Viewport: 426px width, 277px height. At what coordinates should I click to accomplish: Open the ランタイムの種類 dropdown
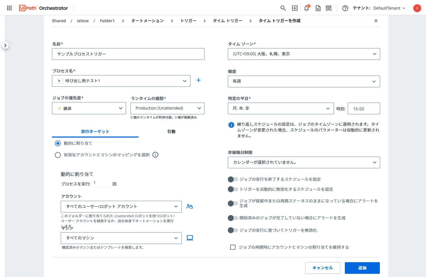pyautogui.click(x=167, y=108)
